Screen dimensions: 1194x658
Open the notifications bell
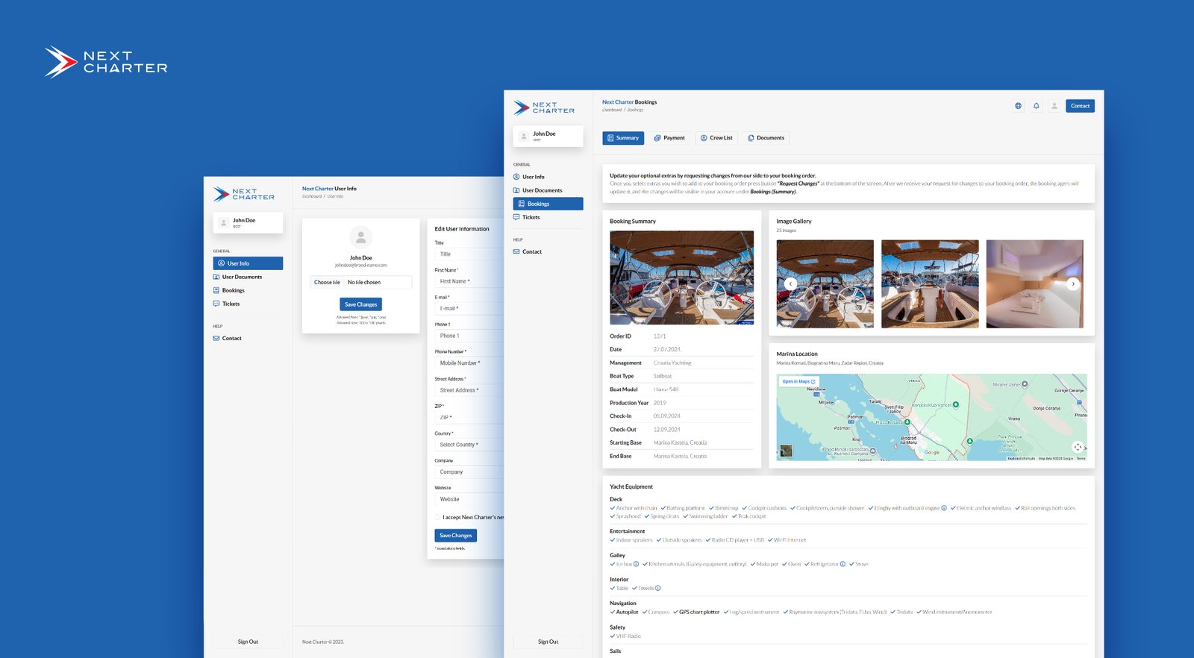point(1036,106)
